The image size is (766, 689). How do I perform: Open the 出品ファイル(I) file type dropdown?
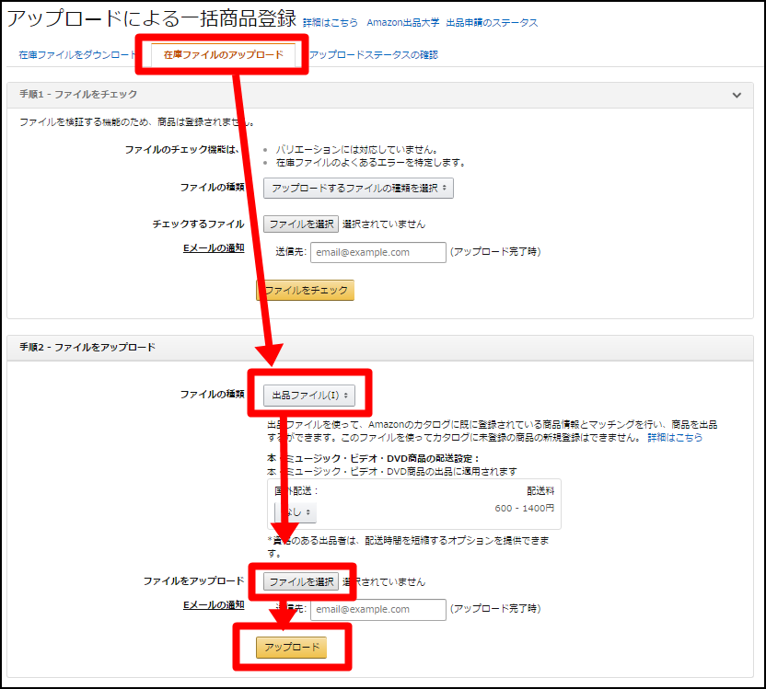[x=308, y=395]
